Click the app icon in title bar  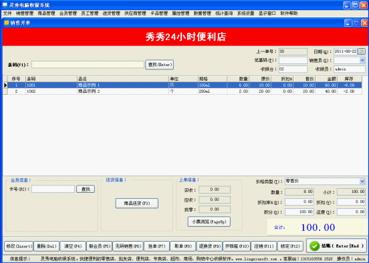[x=5, y=5]
